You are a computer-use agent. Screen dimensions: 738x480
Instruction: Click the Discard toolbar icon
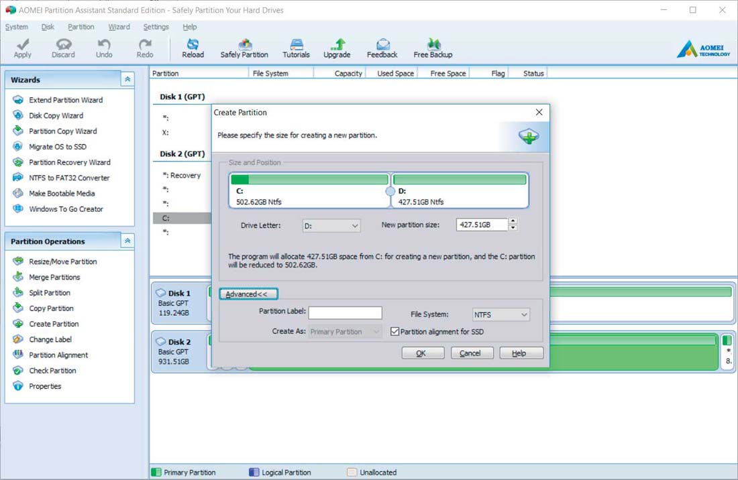(63, 48)
